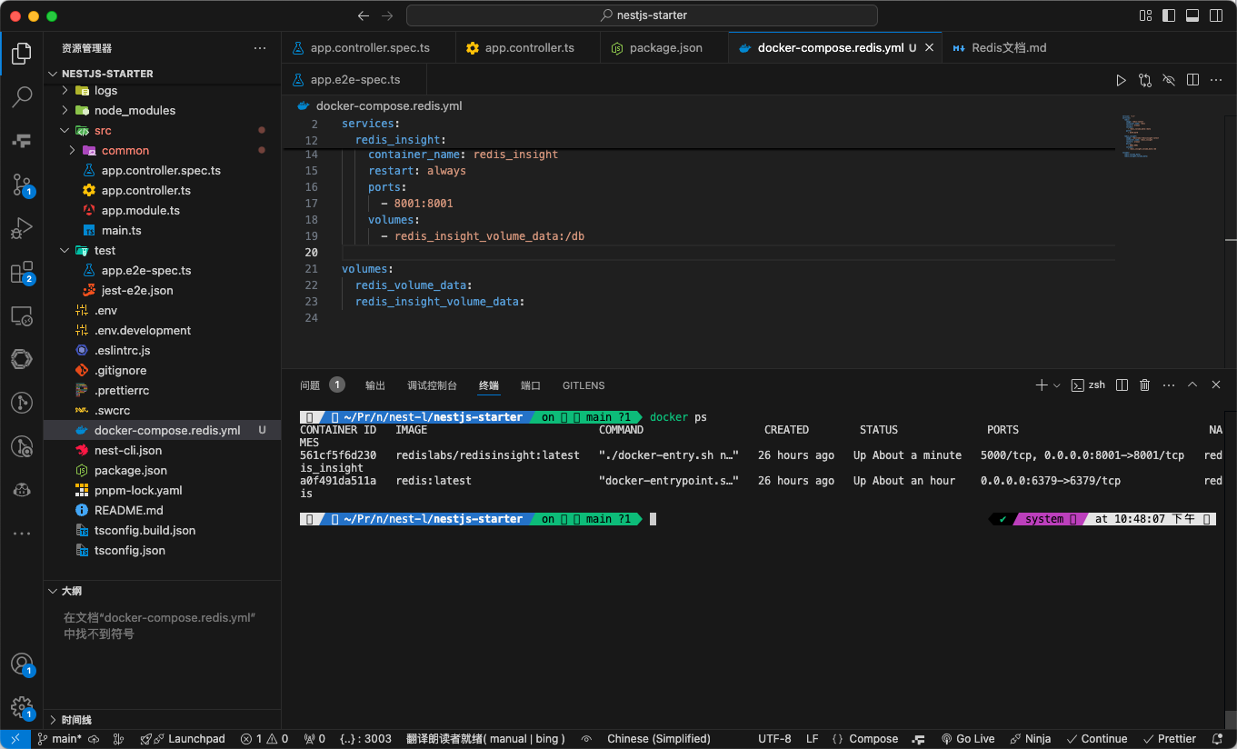Split the terminal pane
Image resolution: width=1237 pixels, height=749 pixels.
pos(1122,385)
